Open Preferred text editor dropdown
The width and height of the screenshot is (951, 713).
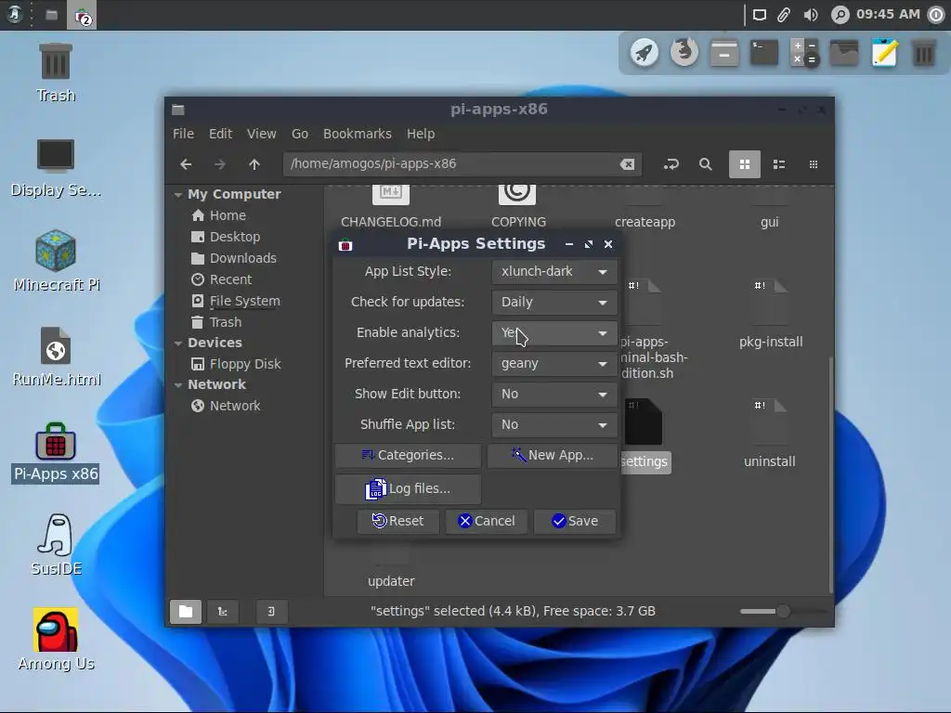tap(554, 363)
